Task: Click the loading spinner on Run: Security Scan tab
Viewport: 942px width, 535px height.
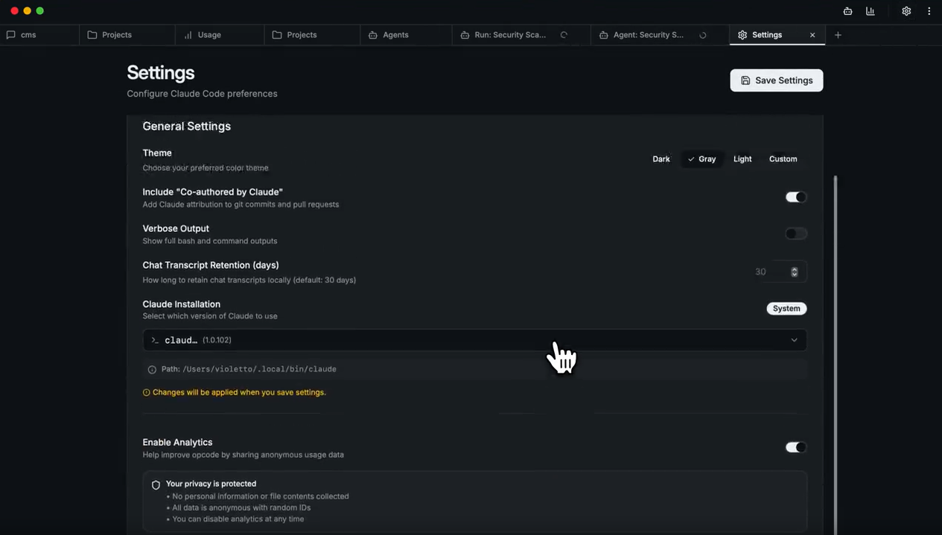Action: coord(564,35)
